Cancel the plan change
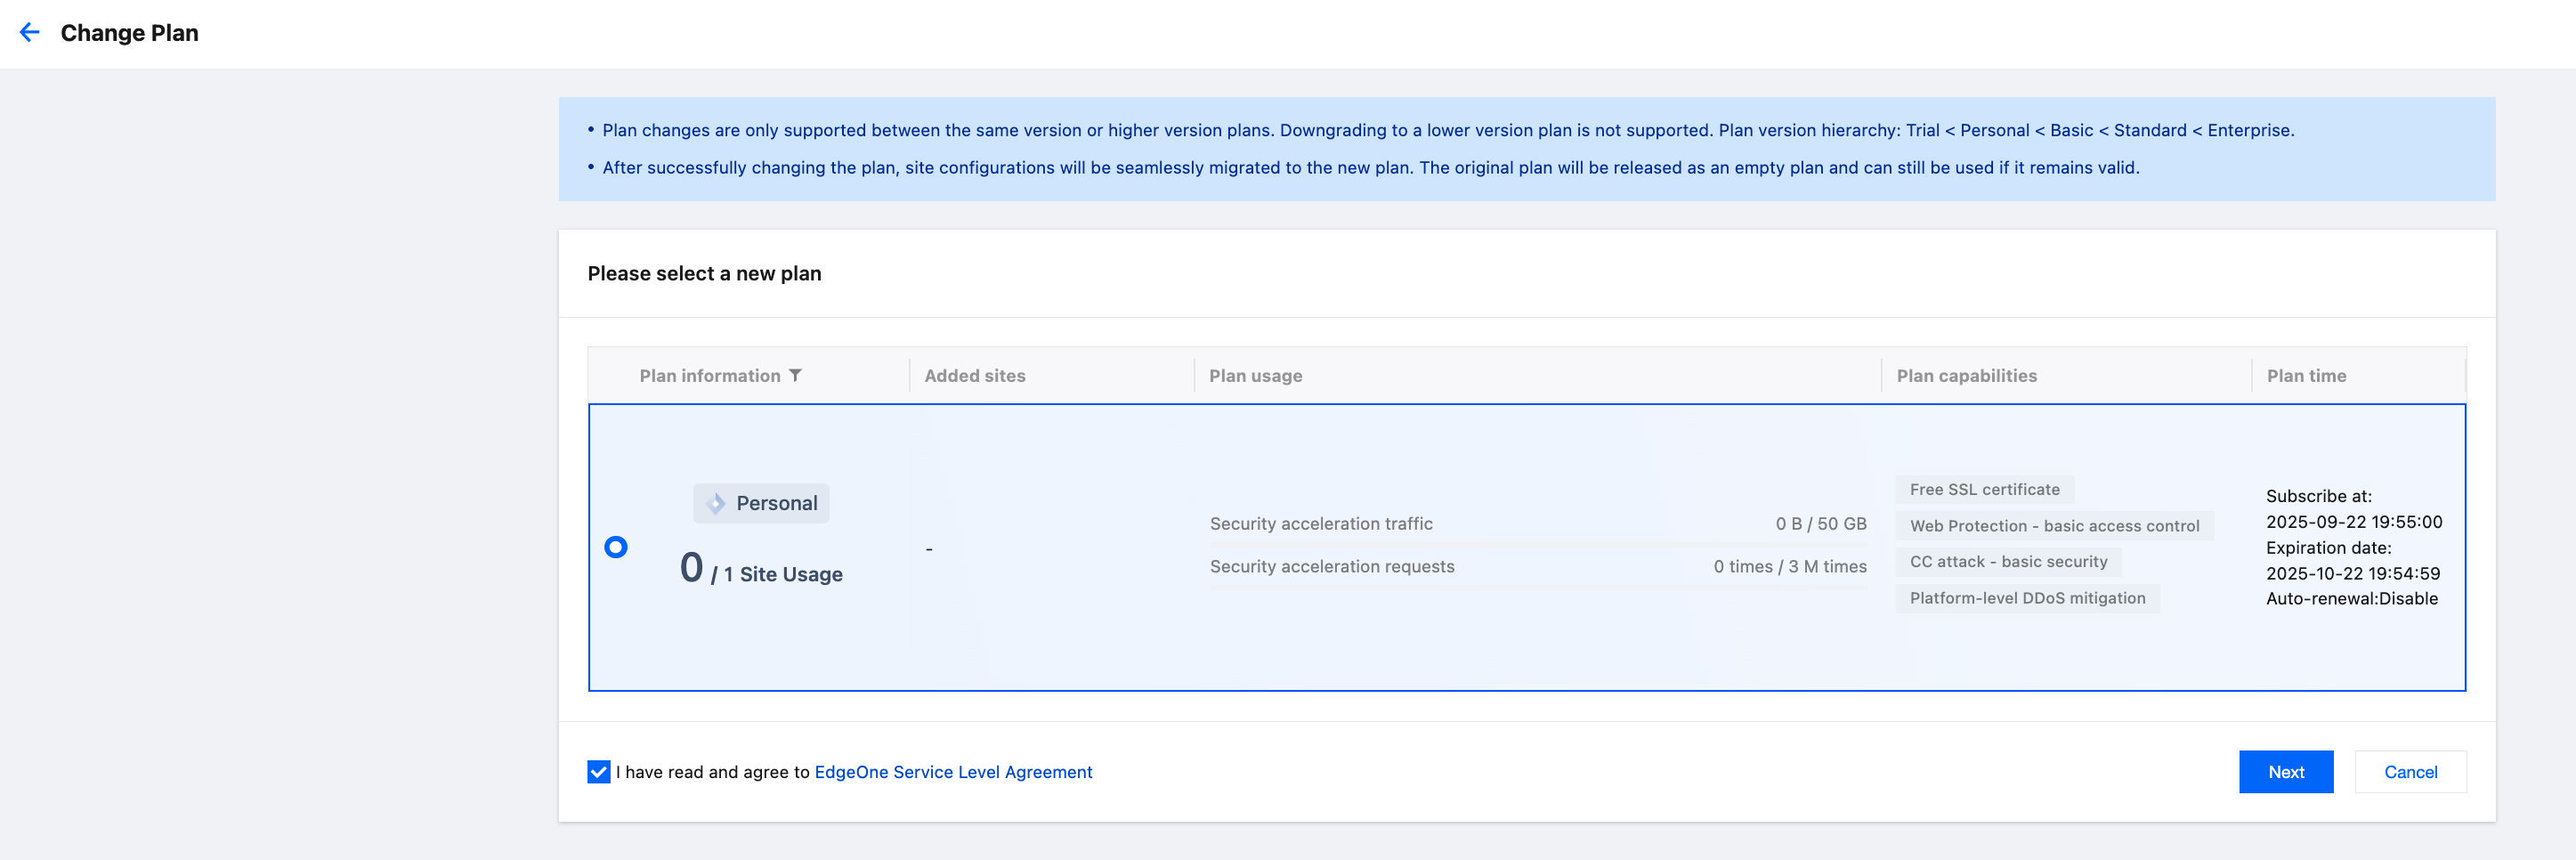 pos(2410,771)
